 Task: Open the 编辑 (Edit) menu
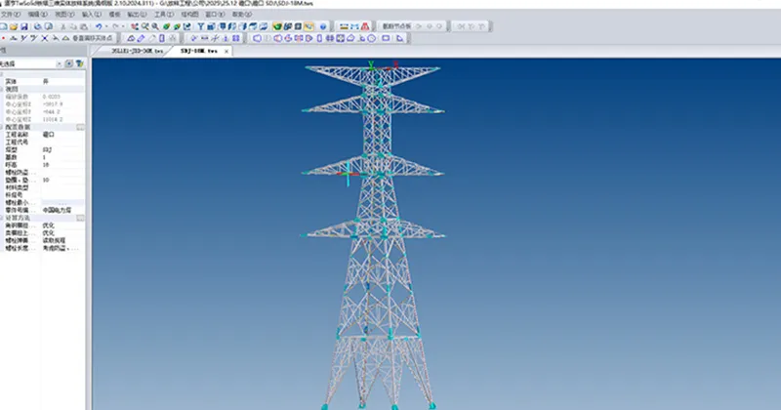(37, 15)
